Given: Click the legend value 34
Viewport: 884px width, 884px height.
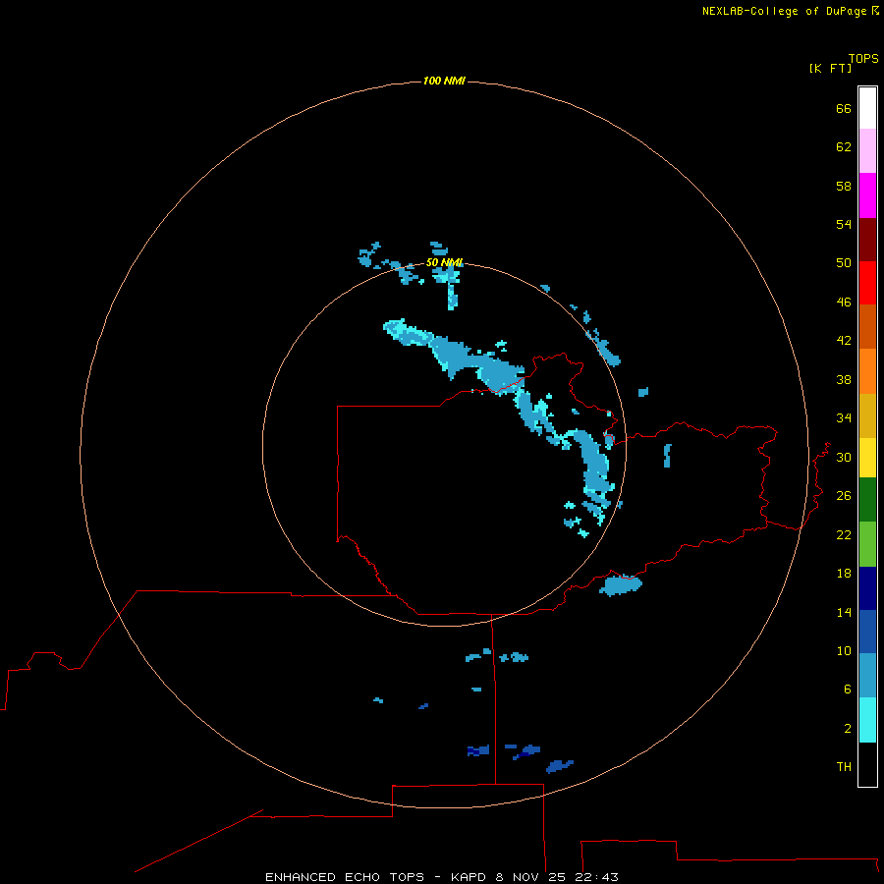Looking at the screenshot, I should click(844, 418).
